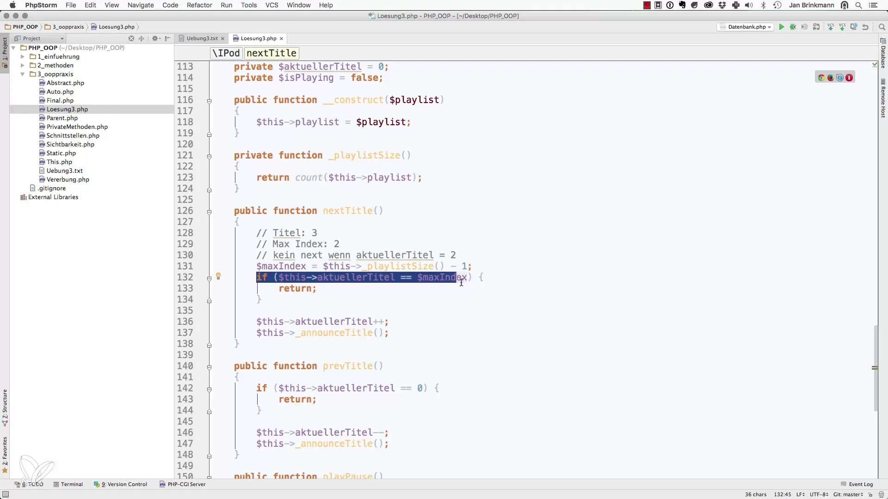Open inspections profile icon in status bar

pos(882,494)
